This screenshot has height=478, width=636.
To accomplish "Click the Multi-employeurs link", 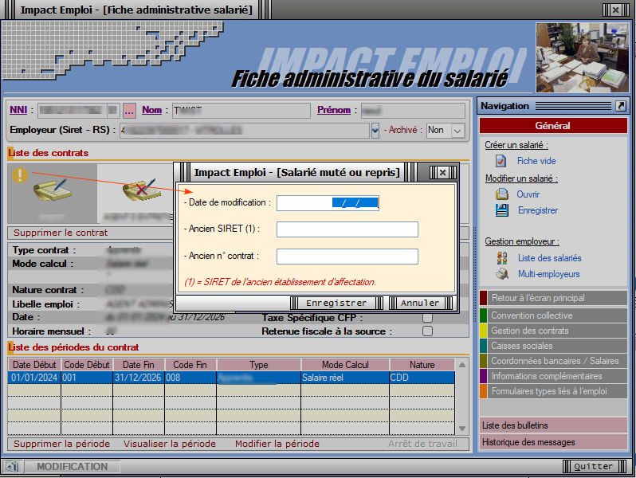I will coord(549,274).
